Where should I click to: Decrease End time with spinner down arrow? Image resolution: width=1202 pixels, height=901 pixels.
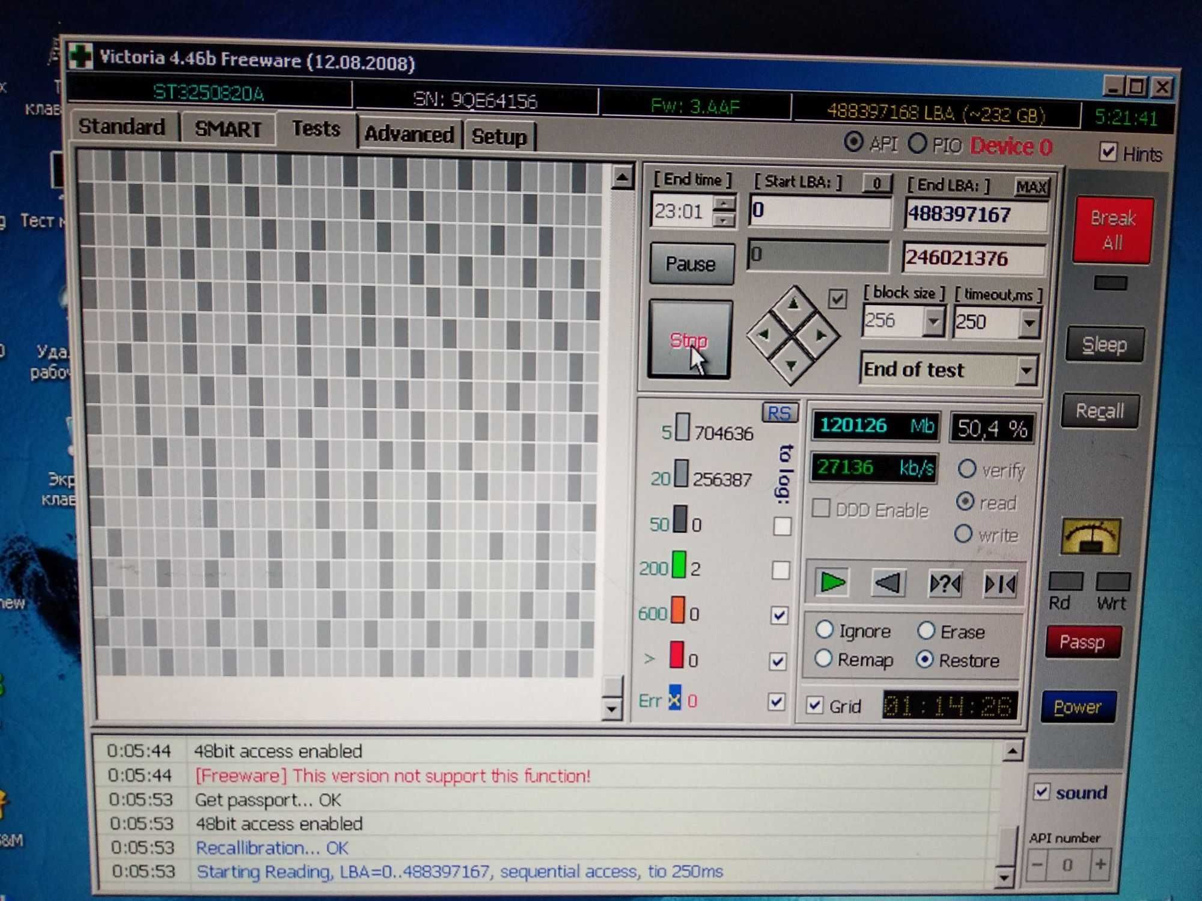[x=724, y=220]
